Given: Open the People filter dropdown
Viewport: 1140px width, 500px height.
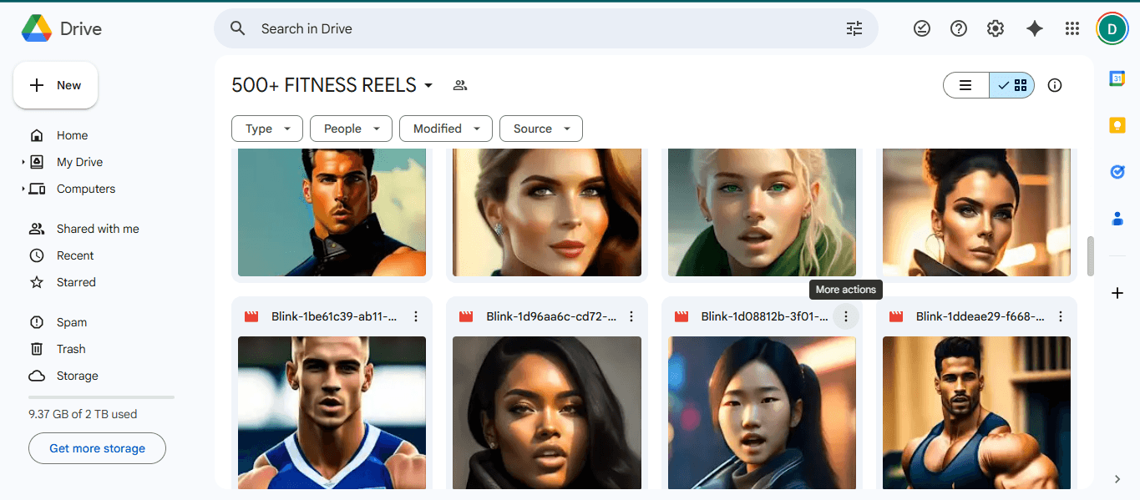Looking at the screenshot, I should pos(351,129).
